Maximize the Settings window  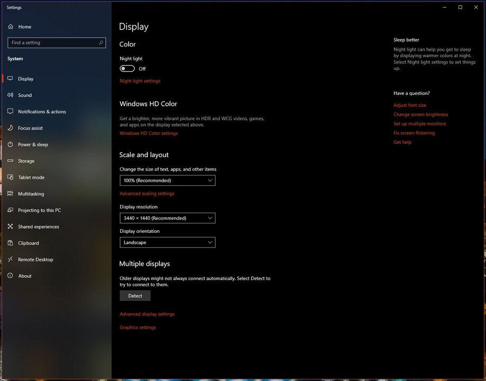(x=460, y=7)
